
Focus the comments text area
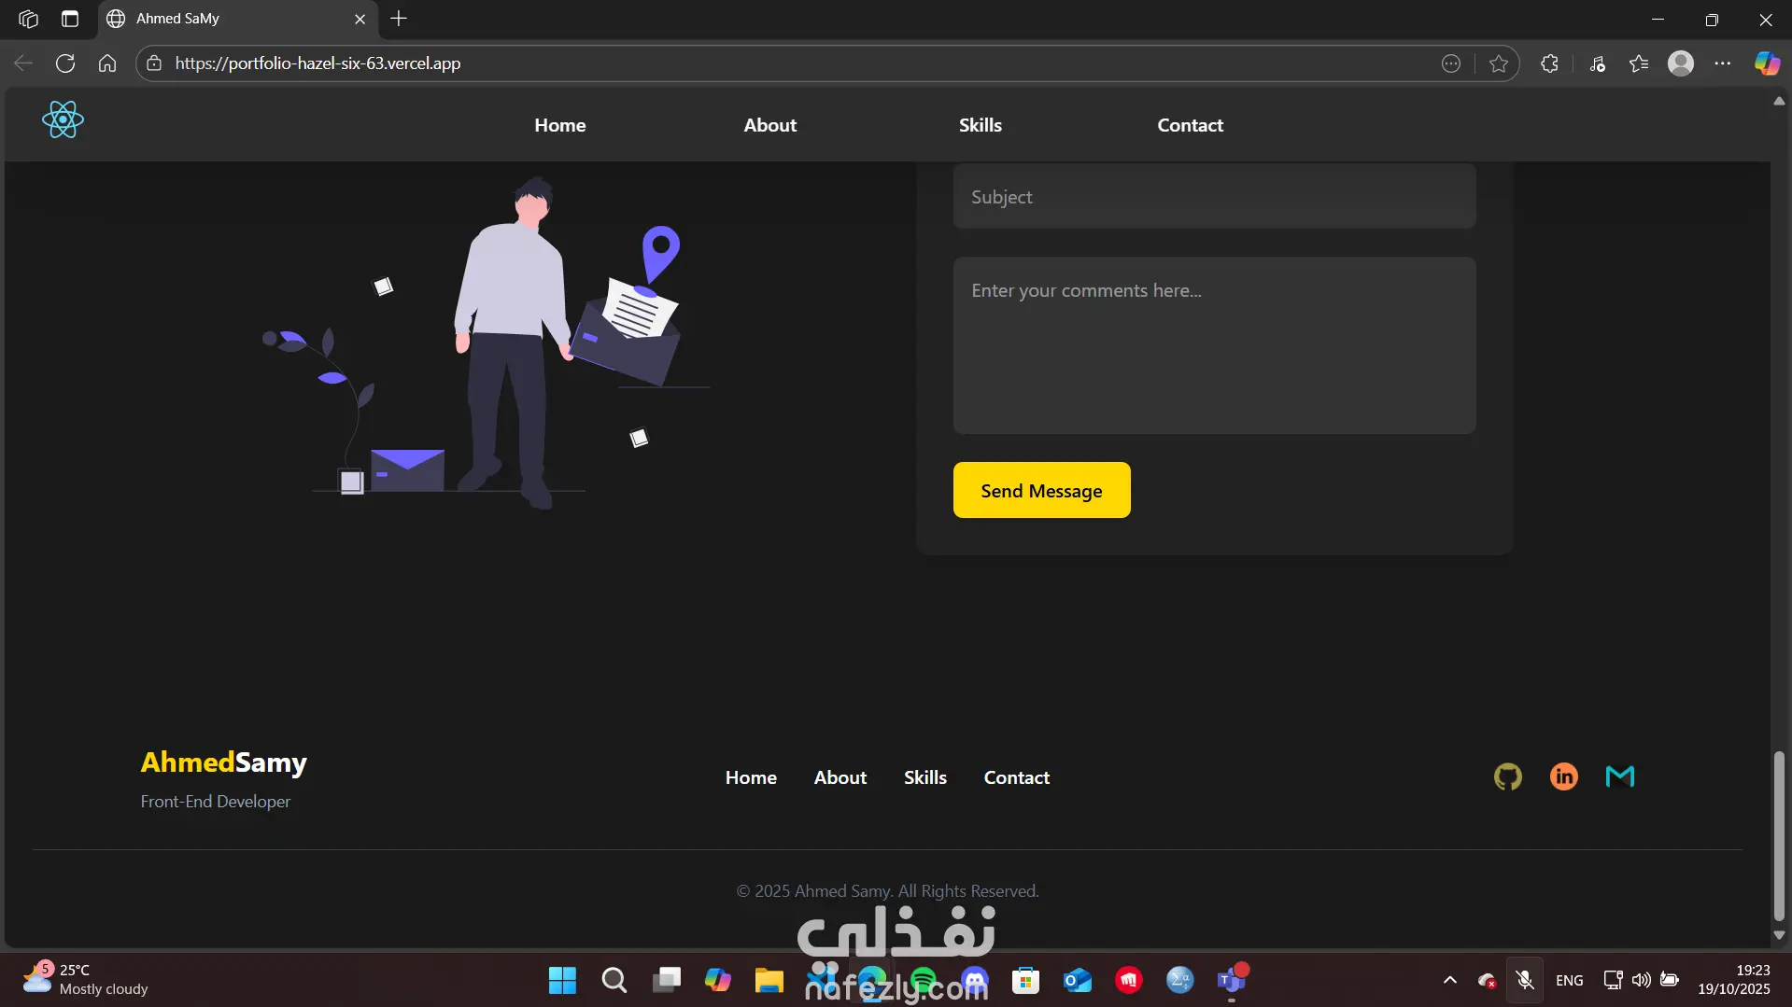point(1214,345)
